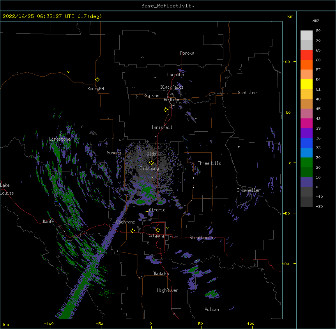Click the Vulcan city label
Screen dimensions: 336x329
pos(212,309)
